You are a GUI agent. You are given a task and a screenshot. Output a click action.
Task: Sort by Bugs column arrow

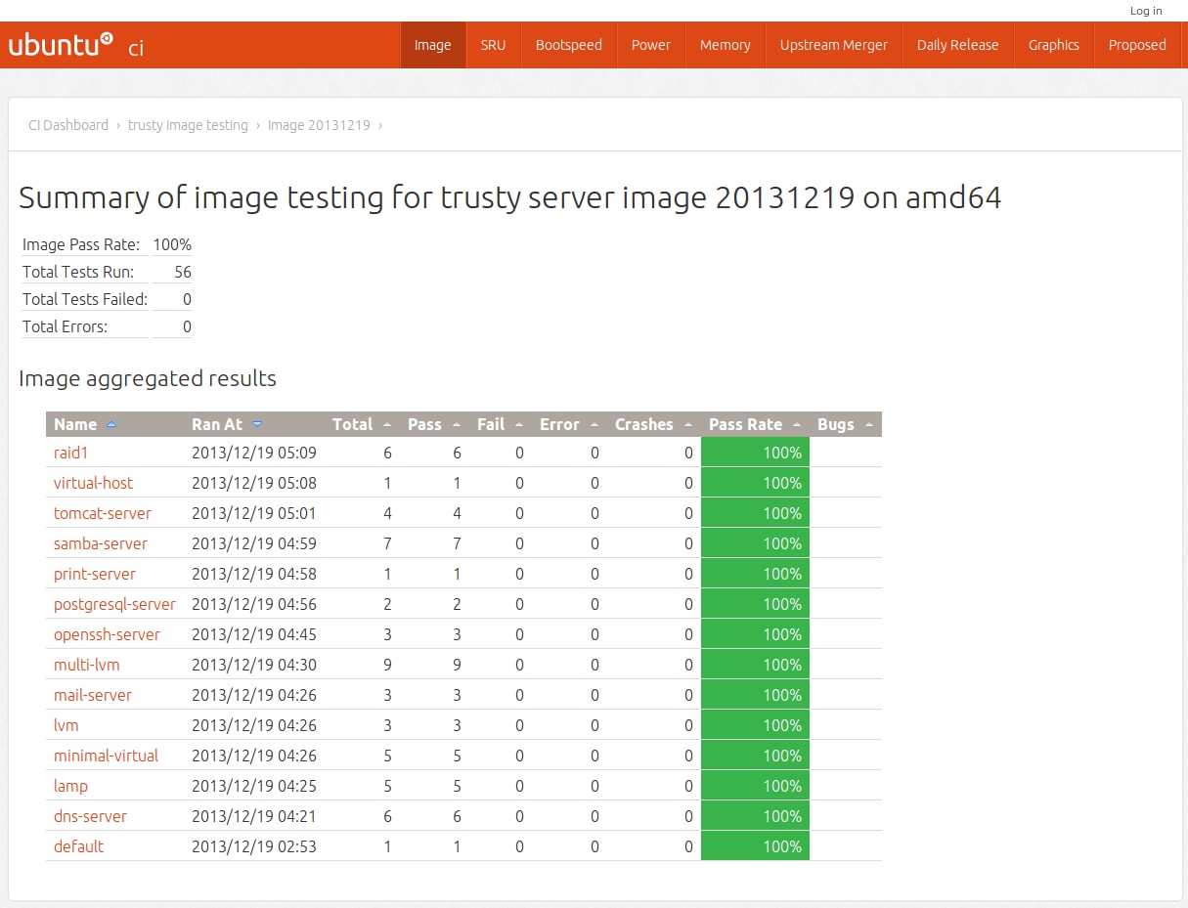[x=869, y=425]
